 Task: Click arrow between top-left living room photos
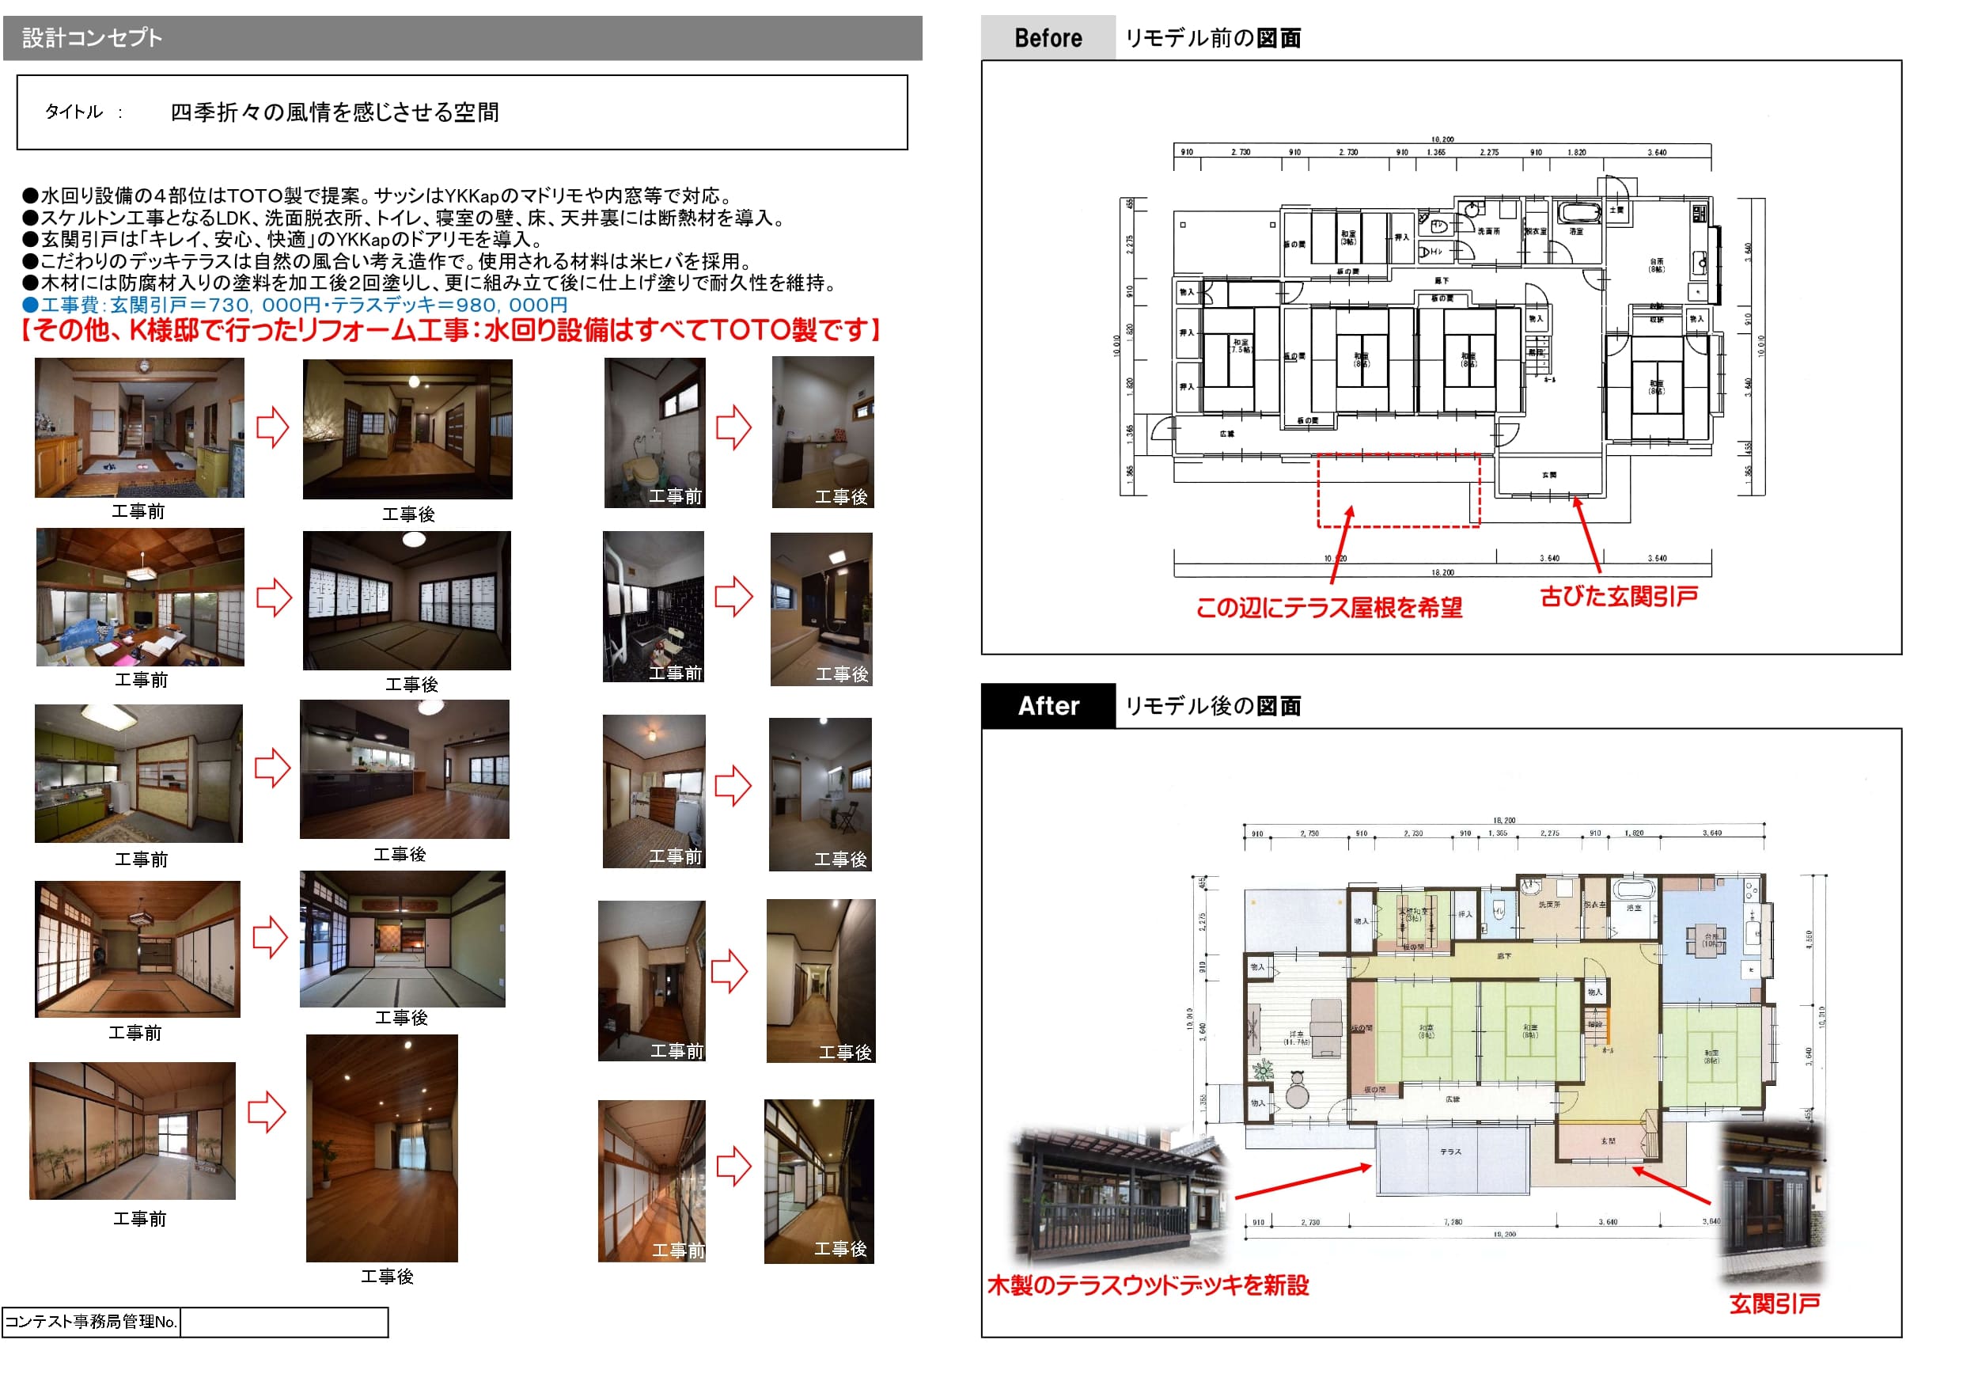273,427
